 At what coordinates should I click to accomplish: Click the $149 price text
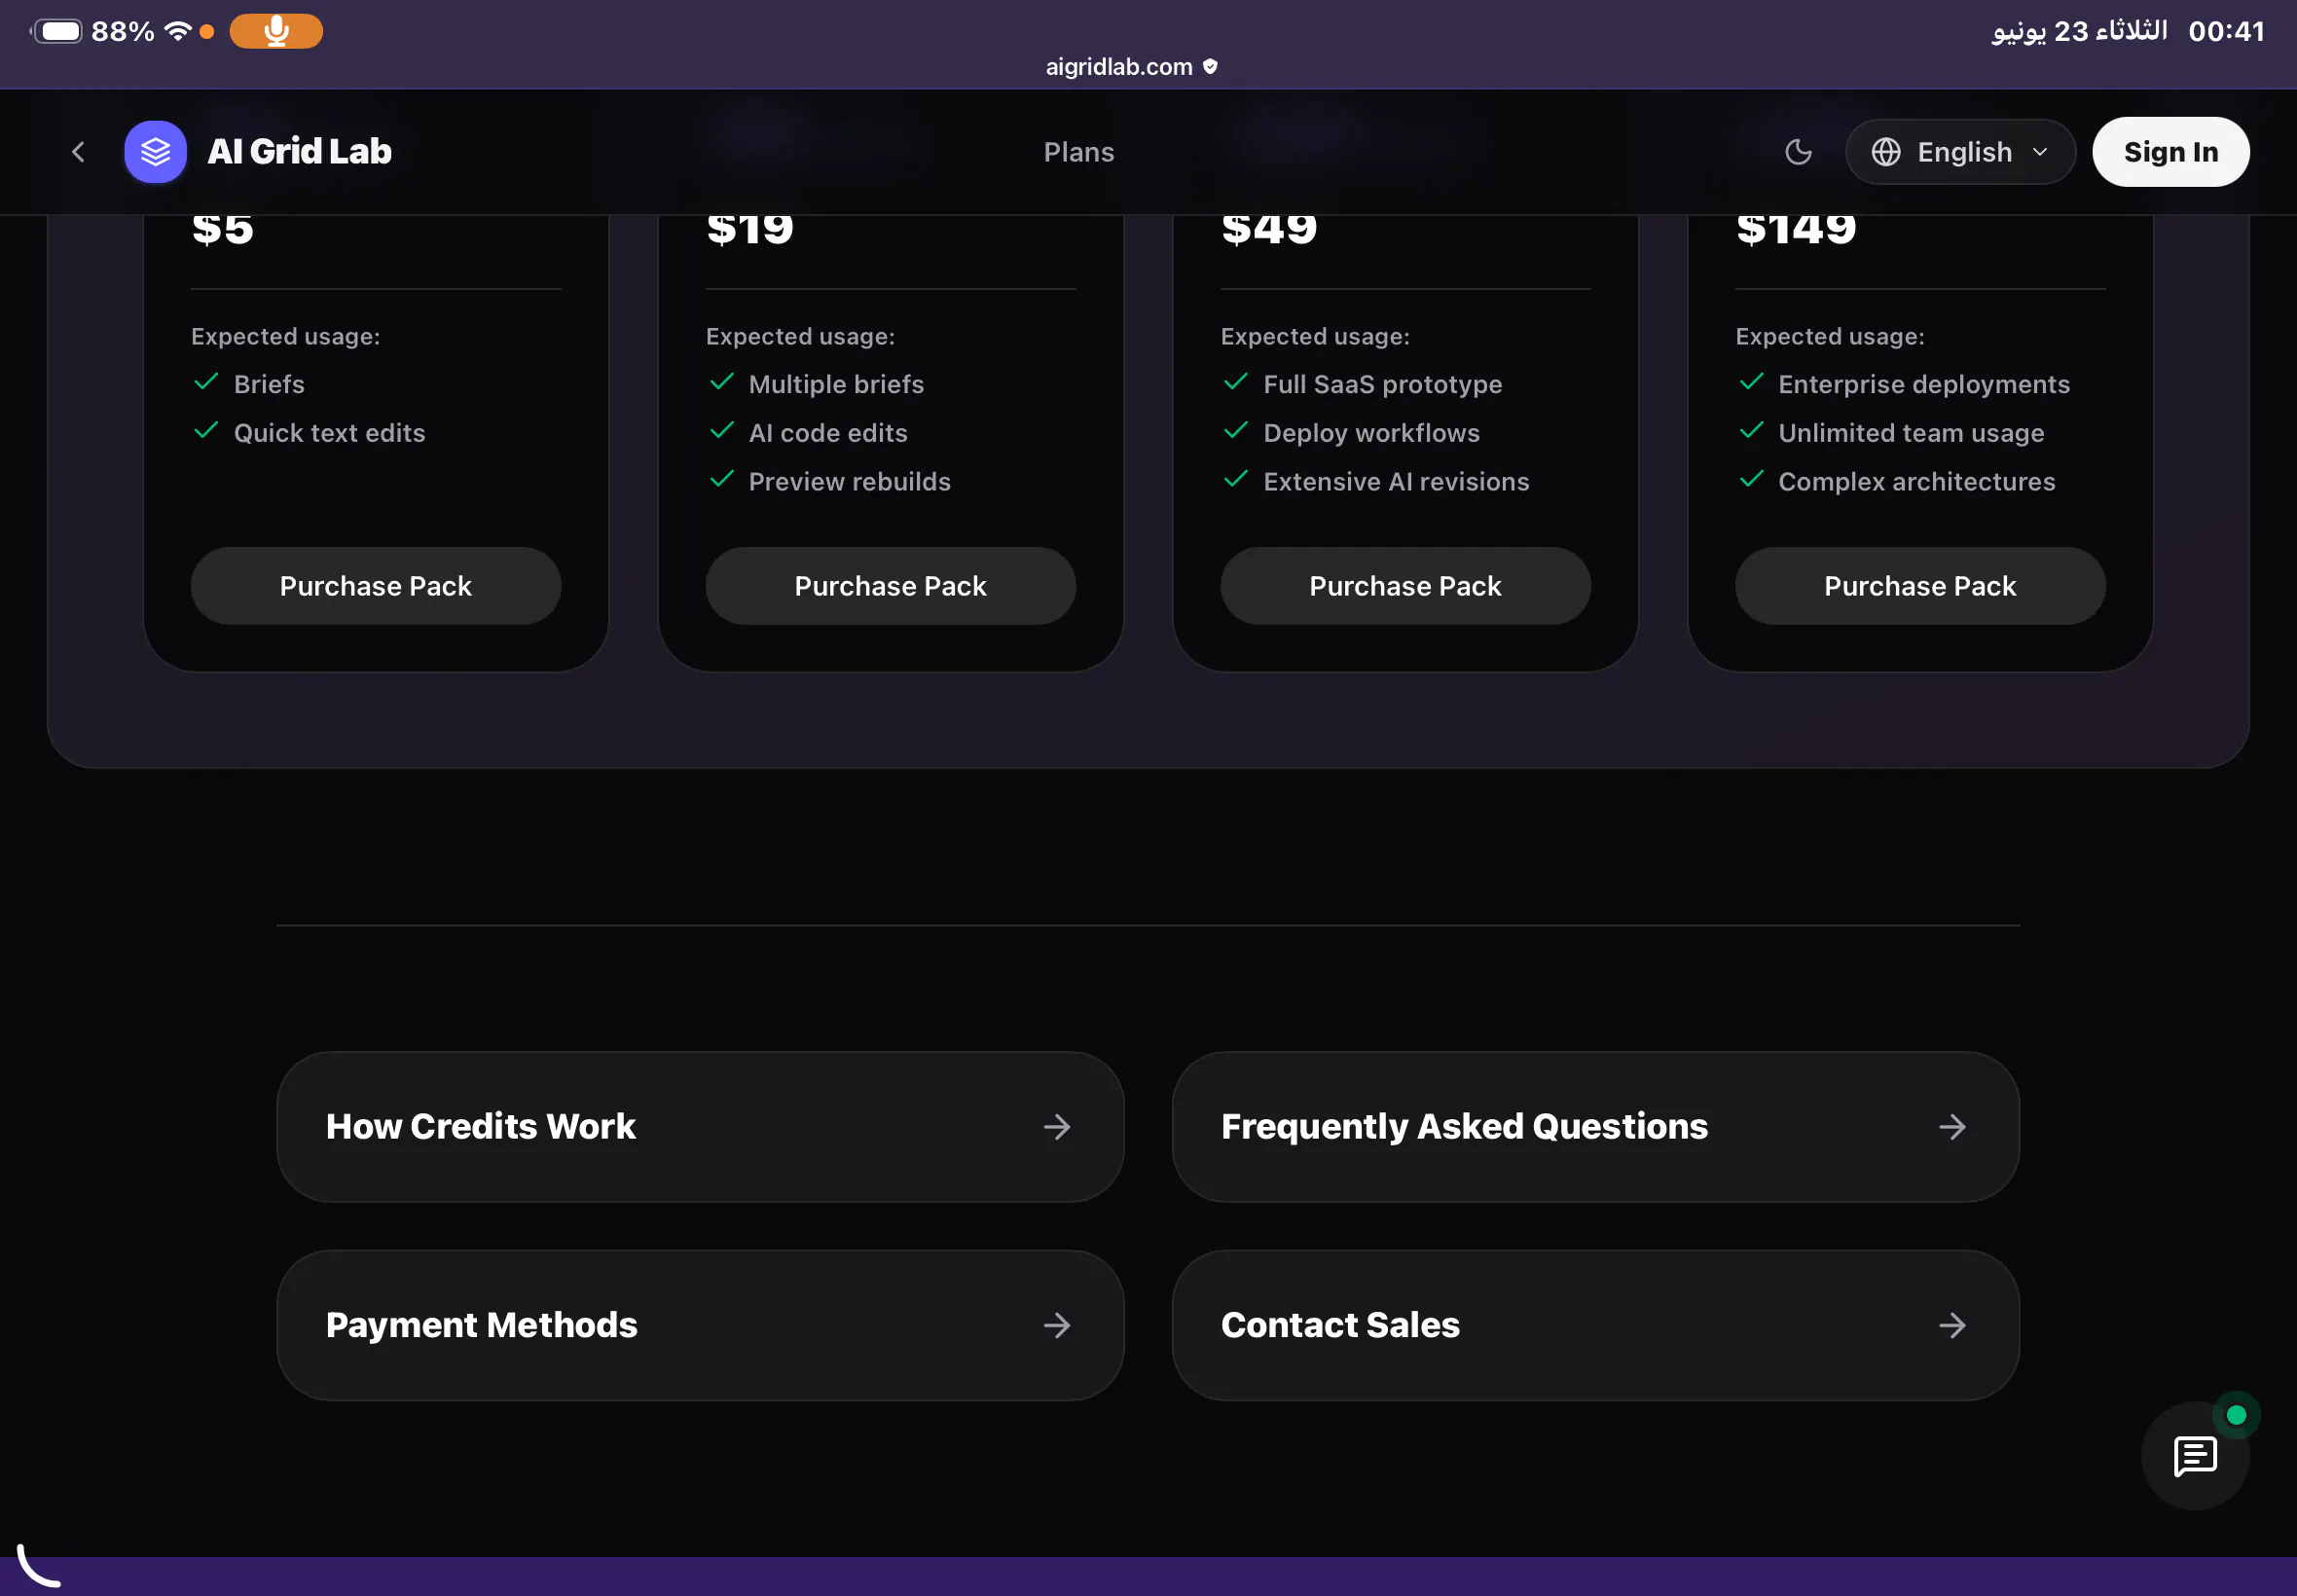[x=1796, y=230]
